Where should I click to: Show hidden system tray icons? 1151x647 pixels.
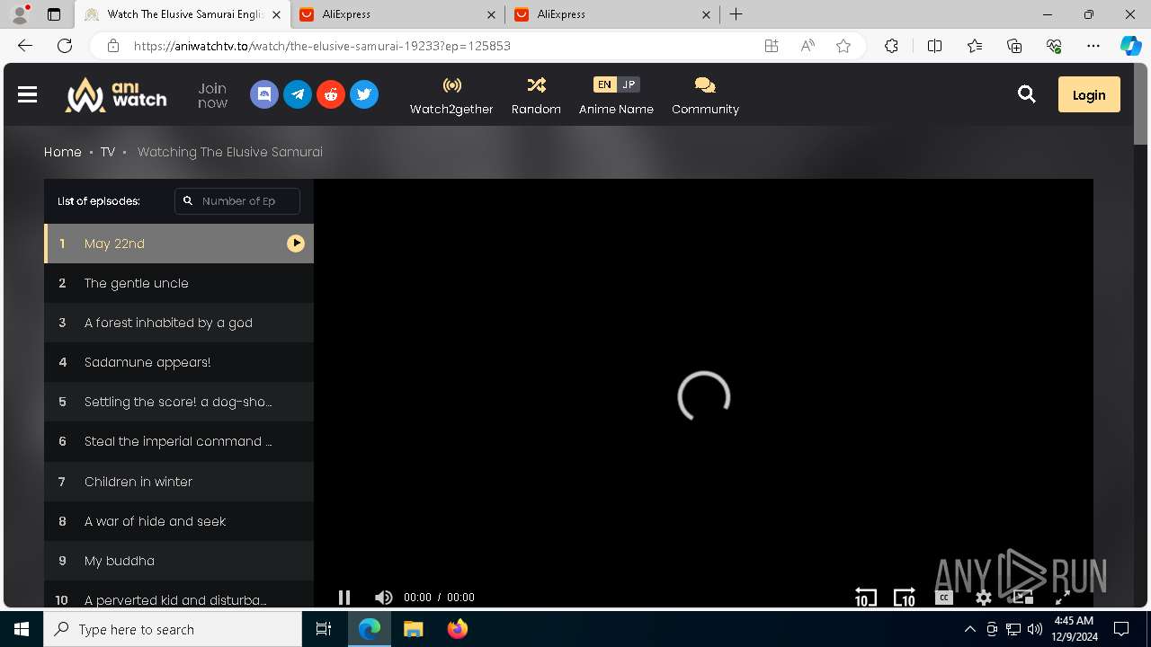969,629
